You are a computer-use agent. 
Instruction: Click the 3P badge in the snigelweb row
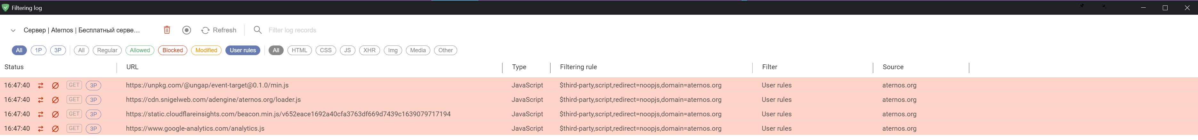93,100
